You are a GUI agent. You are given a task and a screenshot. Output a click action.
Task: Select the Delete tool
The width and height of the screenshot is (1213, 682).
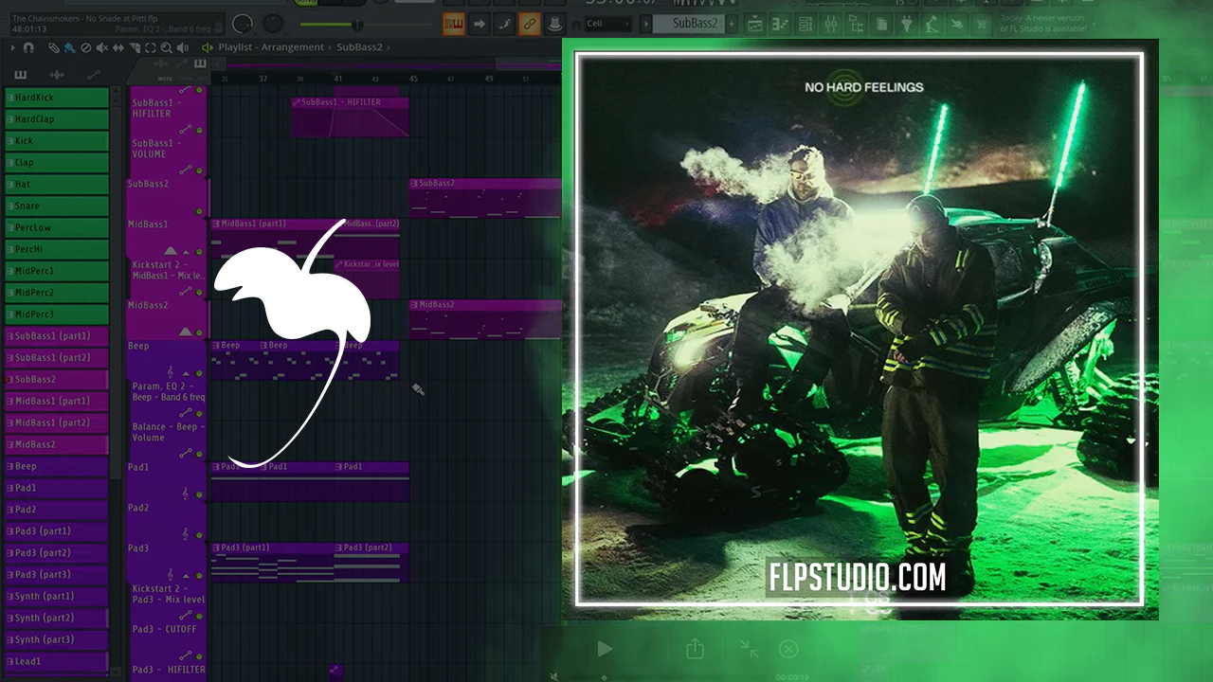click(x=86, y=47)
